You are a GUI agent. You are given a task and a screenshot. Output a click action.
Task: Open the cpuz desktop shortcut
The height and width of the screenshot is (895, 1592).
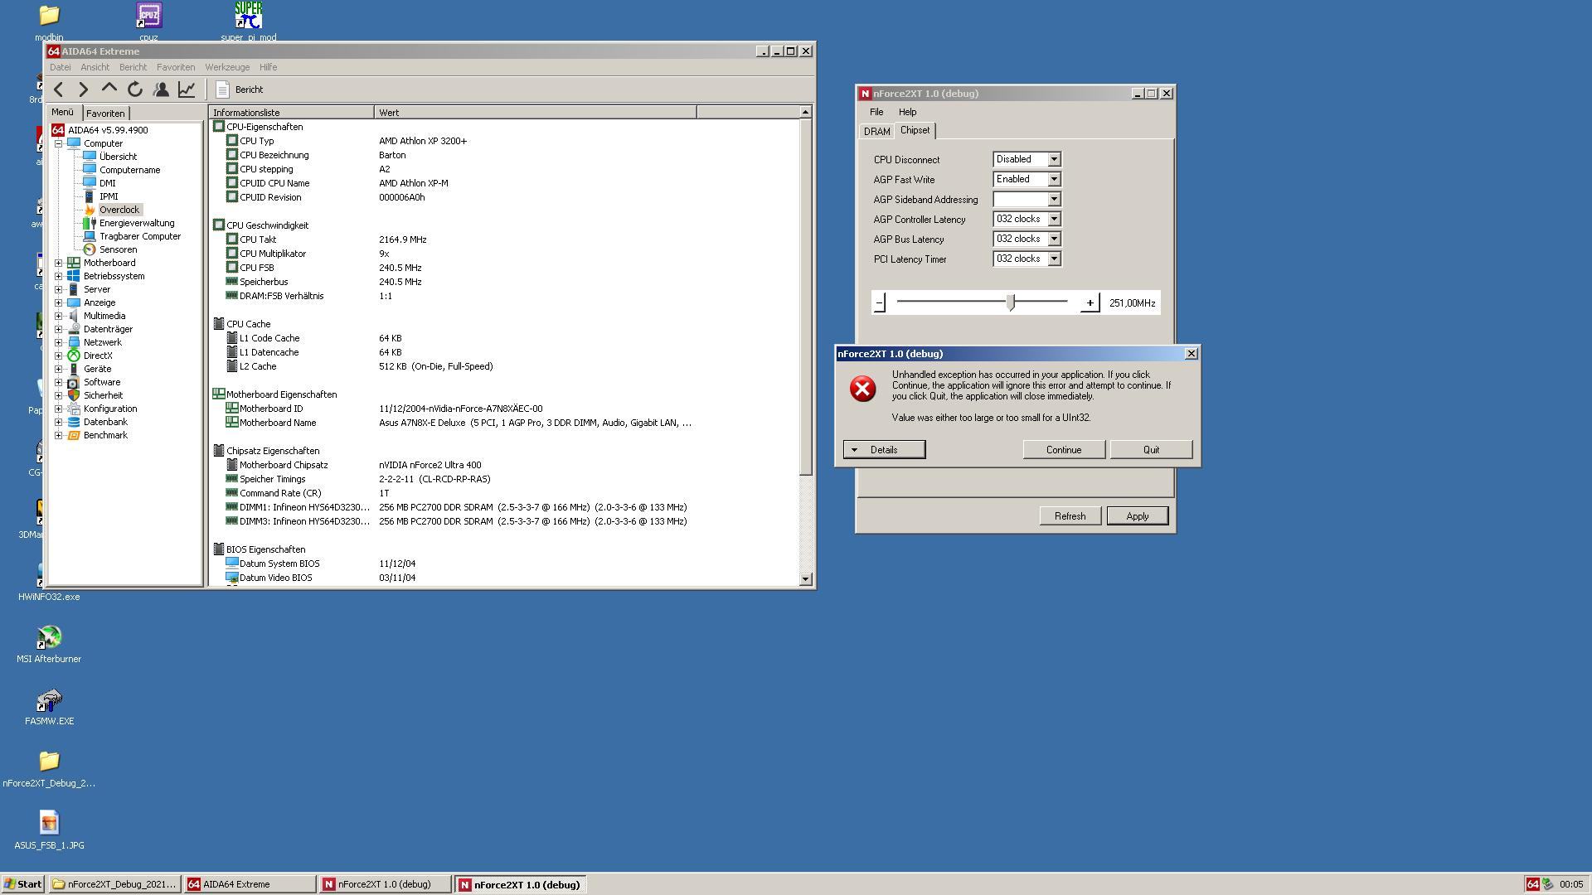tap(149, 21)
